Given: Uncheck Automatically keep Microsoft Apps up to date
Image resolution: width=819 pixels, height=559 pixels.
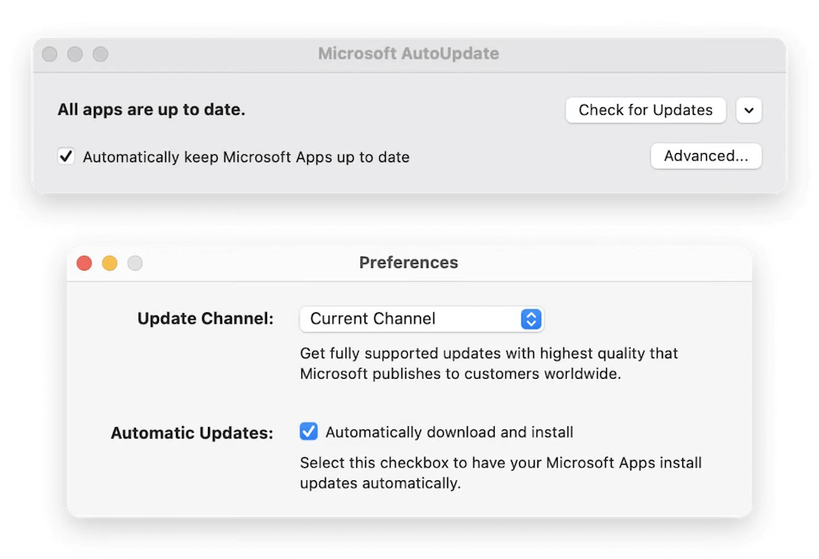Looking at the screenshot, I should (66, 156).
